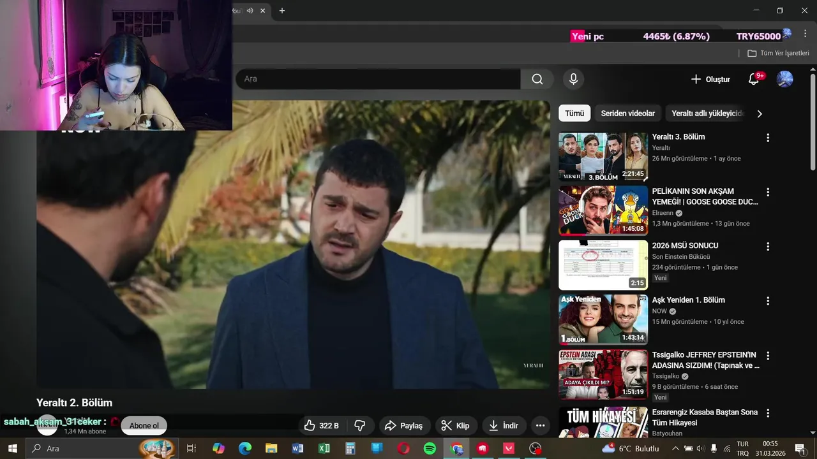Show hidden system tray icons
This screenshot has height=459, width=817.
[x=675, y=448]
